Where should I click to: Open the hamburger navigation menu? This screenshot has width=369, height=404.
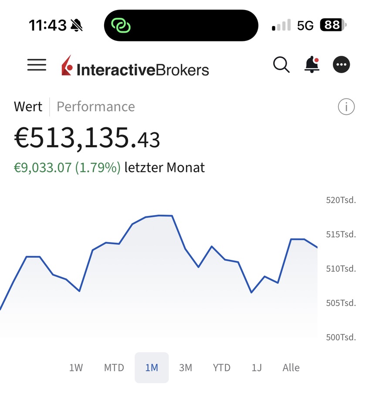pyautogui.click(x=37, y=65)
